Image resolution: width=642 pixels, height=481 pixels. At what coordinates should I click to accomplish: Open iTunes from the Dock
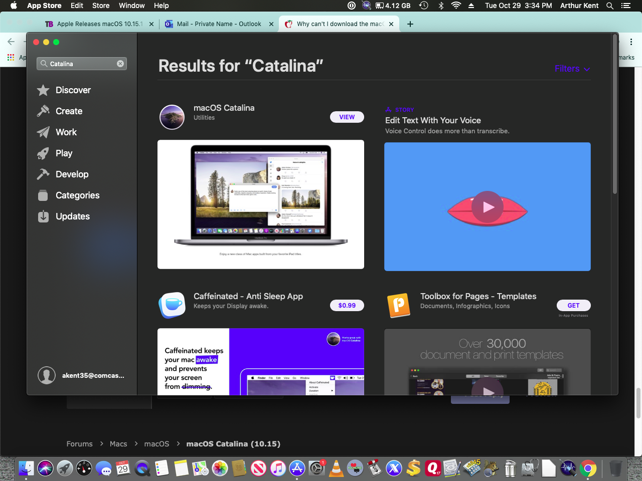(x=278, y=468)
